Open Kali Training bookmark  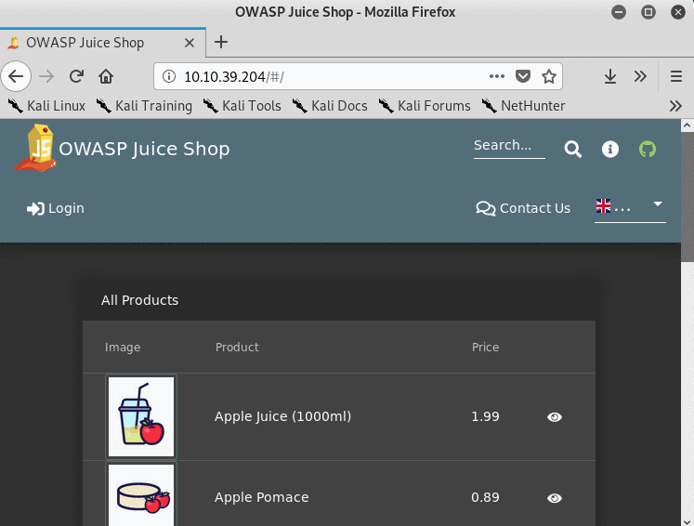tap(144, 106)
